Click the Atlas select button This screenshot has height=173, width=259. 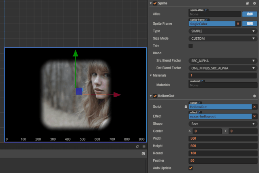pos(250,14)
